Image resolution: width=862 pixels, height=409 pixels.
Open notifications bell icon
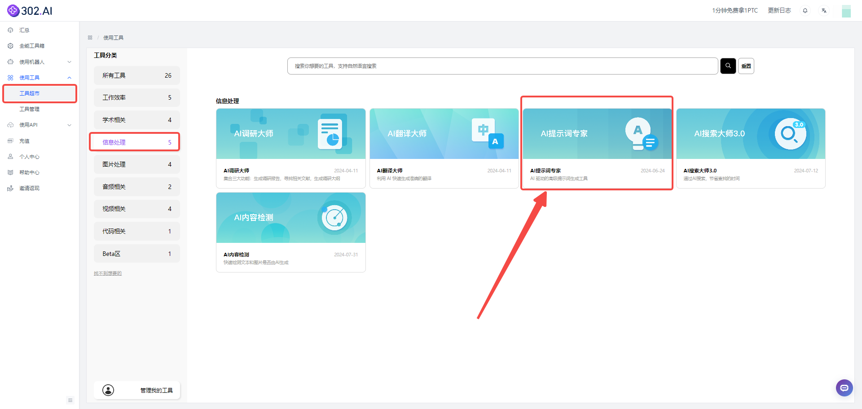click(x=805, y=10)
